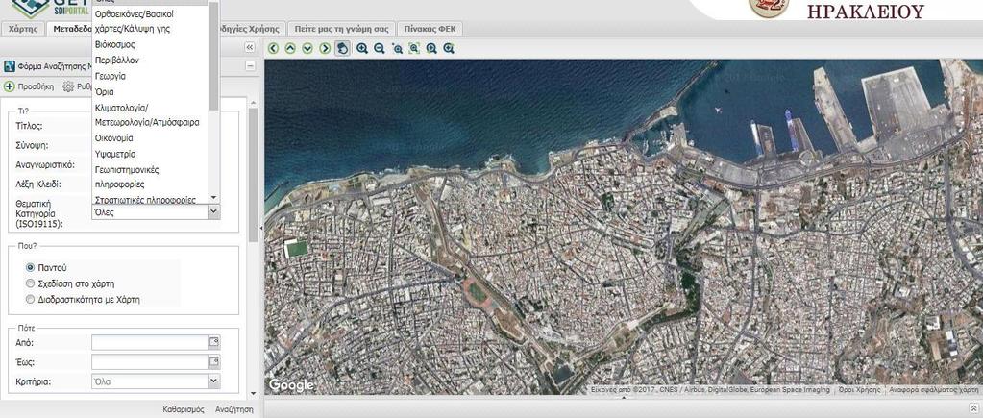Click the Προσθήκη button
Screen dimensions: 983x418
pyautogui.click(x=29, y=87)
